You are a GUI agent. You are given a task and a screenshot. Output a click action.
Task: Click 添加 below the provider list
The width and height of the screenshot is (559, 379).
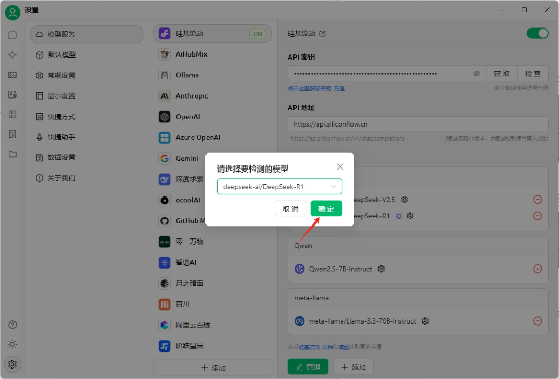[213, 368]
